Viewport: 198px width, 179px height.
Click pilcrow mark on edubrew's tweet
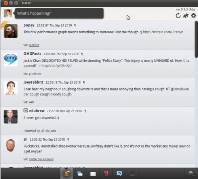(86, 111)
